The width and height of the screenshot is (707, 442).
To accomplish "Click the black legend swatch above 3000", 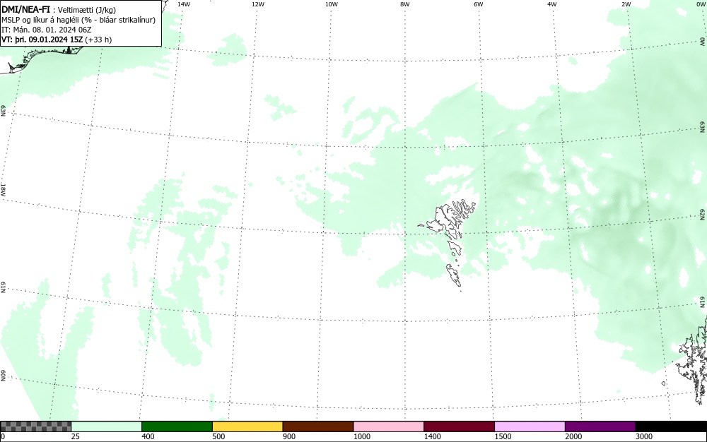I will [x=671, y=426].
